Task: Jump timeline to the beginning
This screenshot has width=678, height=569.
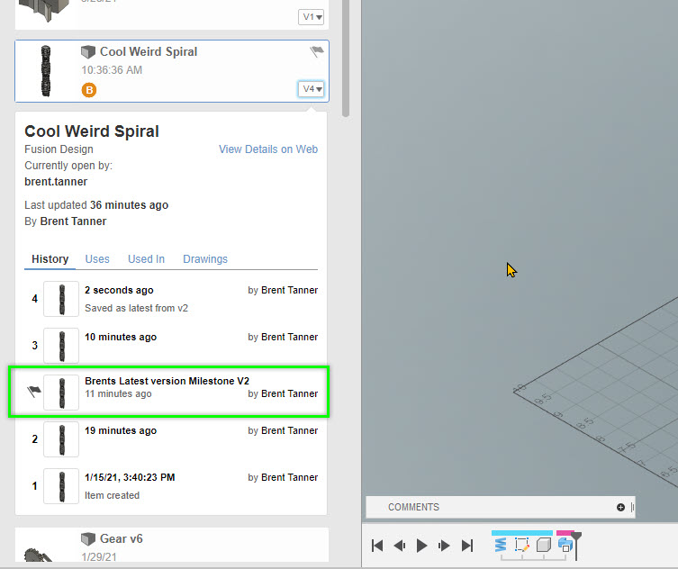Action: click(x=377, y=546)
